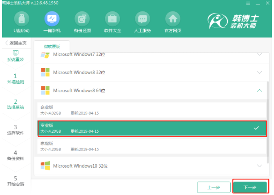Viewport: 274px width, 195px height.
Task: Select the 专业版 edition with checkmark
Action: [152, 128]
